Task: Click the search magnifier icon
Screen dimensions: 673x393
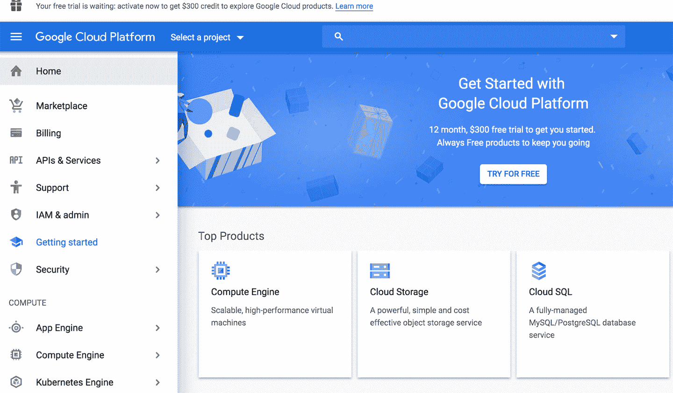Action: click(339, 37)
